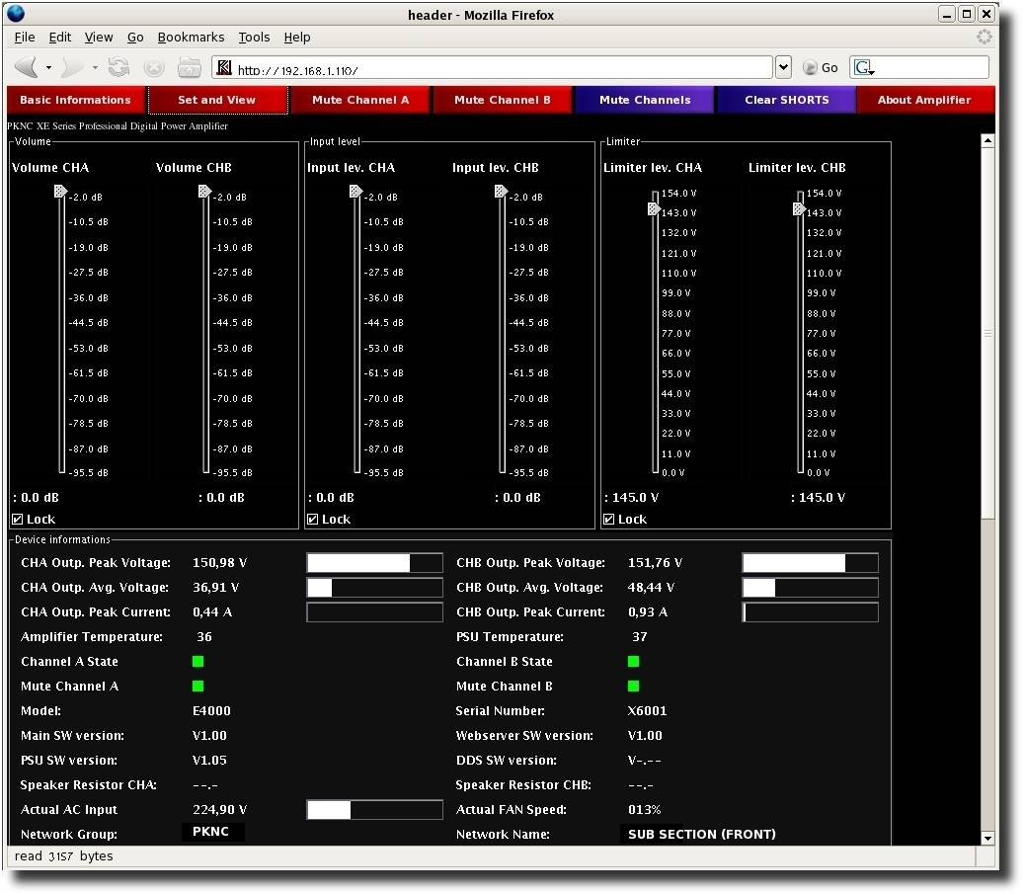Click the Firefox activity throbber icon
Viewport: 1026px width, 893px height.
tap(985, 37)
